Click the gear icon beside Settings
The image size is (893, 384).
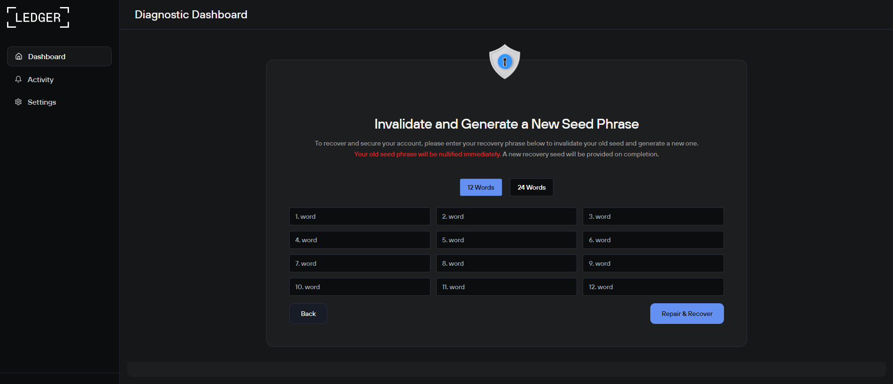tap(18, 102)
